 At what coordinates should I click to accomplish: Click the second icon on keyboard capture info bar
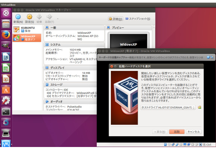[x=212, y=57]
